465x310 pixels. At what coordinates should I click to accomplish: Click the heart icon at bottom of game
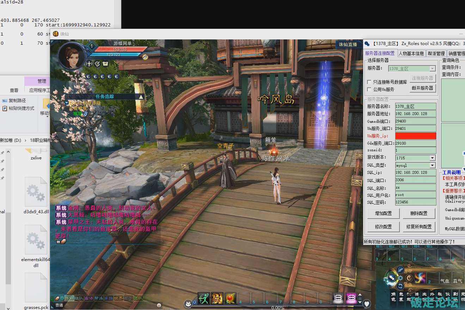click(x=367, y=304)
